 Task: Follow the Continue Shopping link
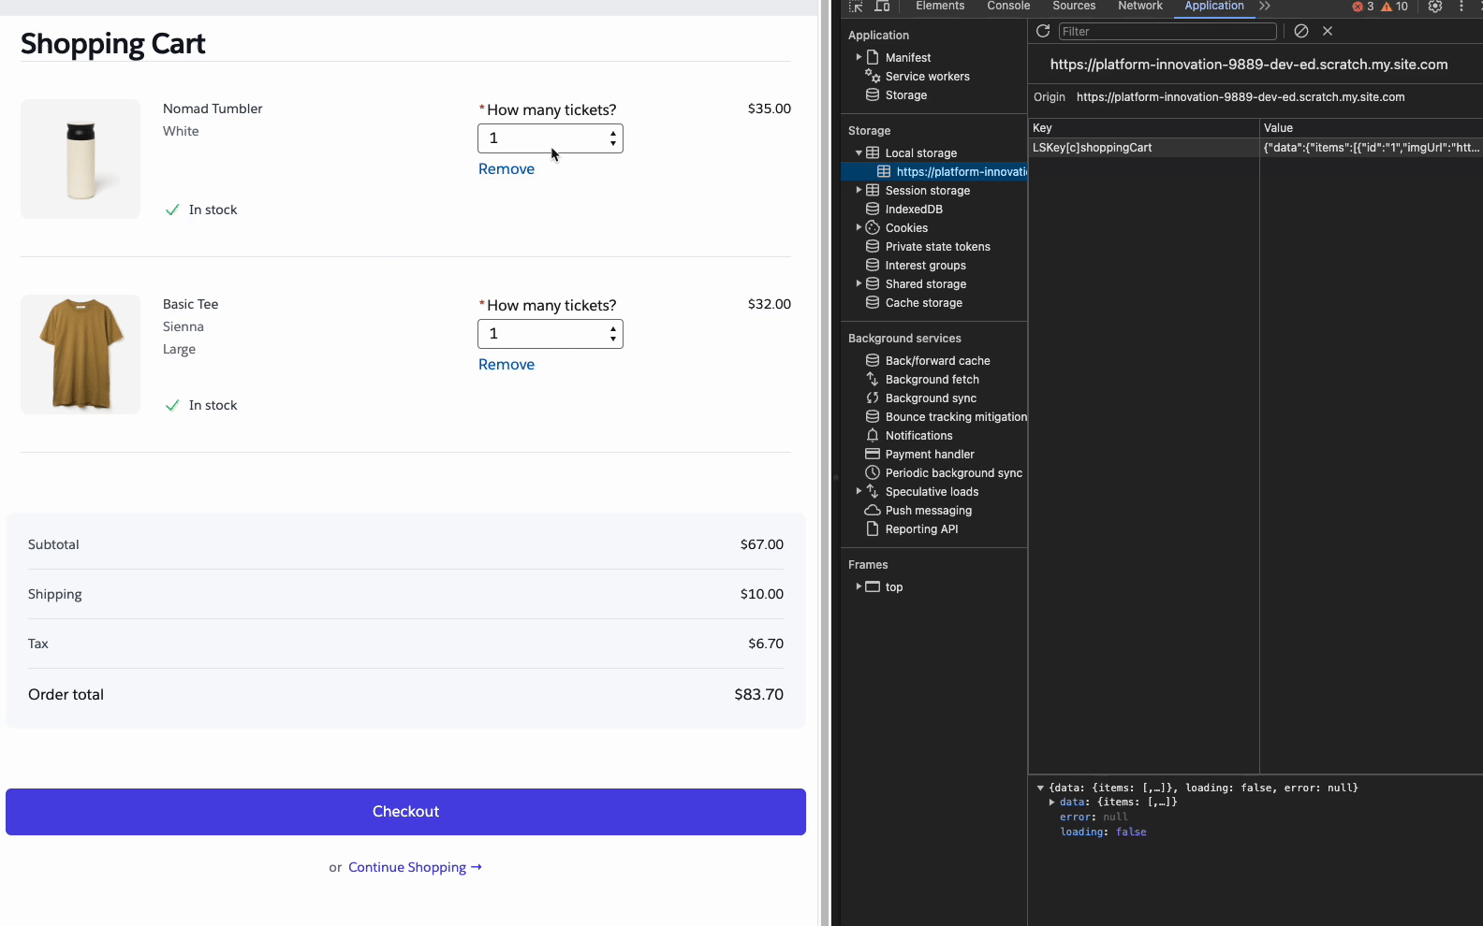click(x=415, y=868)
